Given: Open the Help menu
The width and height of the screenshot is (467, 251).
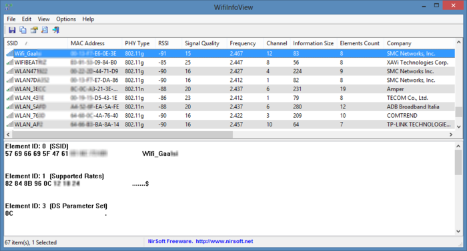Looking at the screenshot, I should 88,19.
